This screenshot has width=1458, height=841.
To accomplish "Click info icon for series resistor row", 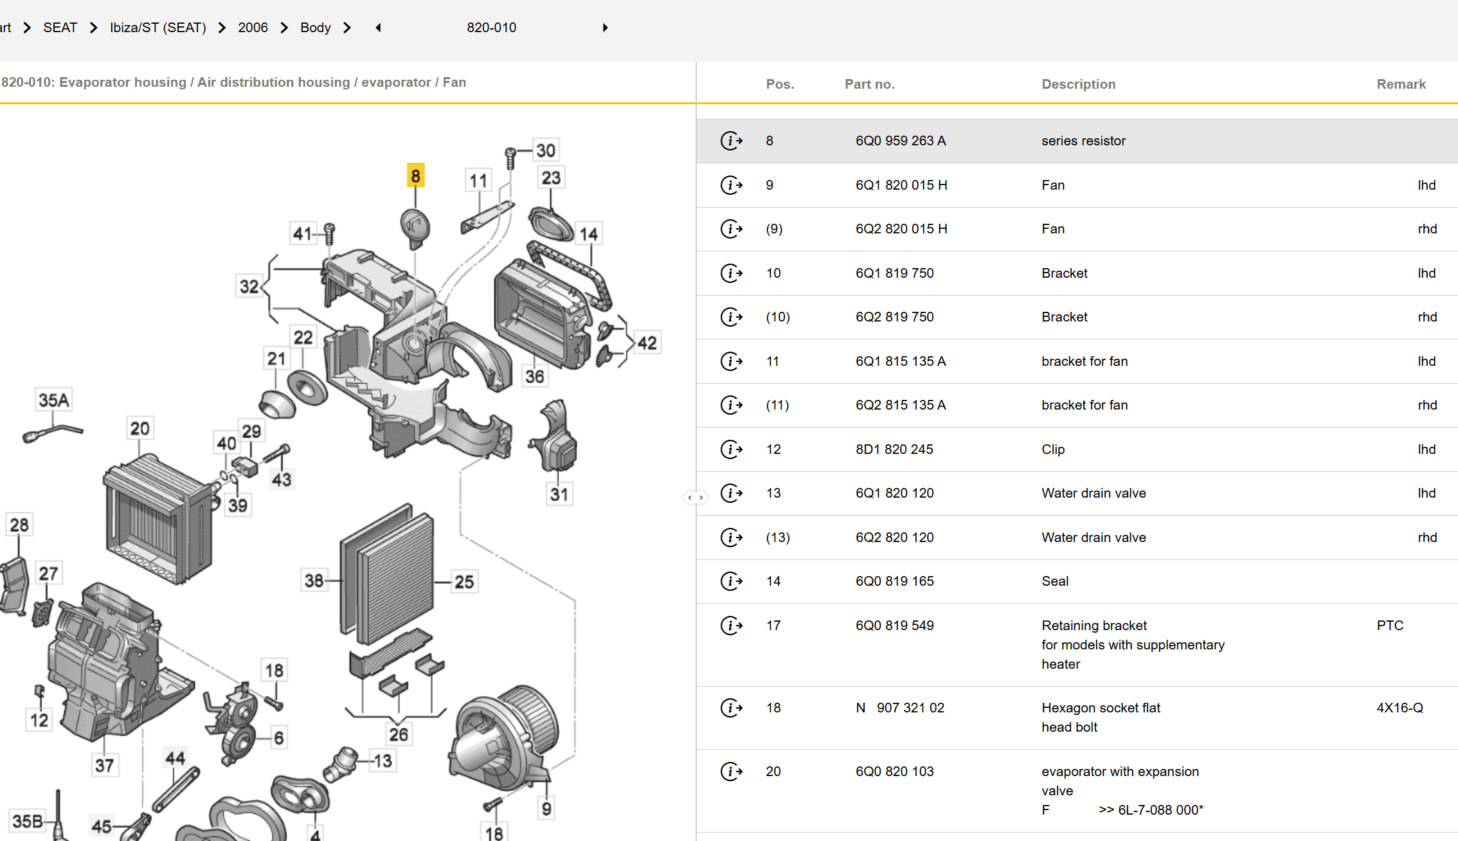I will click(x=731, y=141).
